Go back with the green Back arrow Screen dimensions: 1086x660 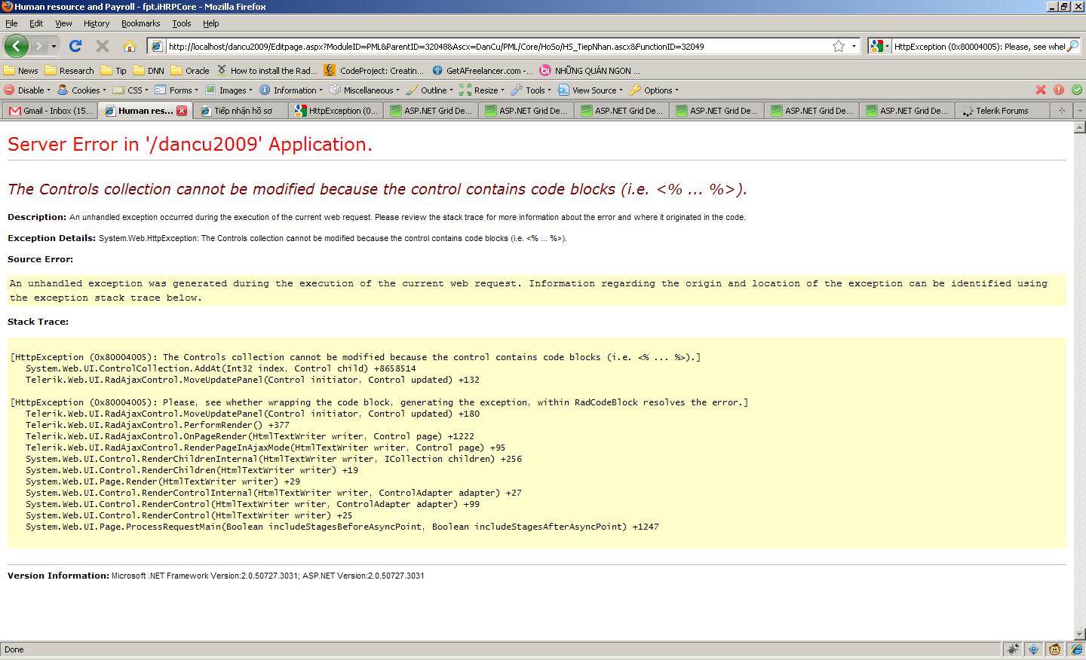click(x=16, y=46)
